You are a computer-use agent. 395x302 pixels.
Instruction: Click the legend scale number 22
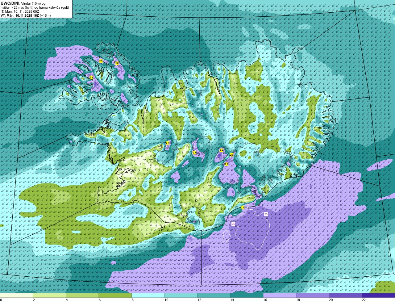364,300
